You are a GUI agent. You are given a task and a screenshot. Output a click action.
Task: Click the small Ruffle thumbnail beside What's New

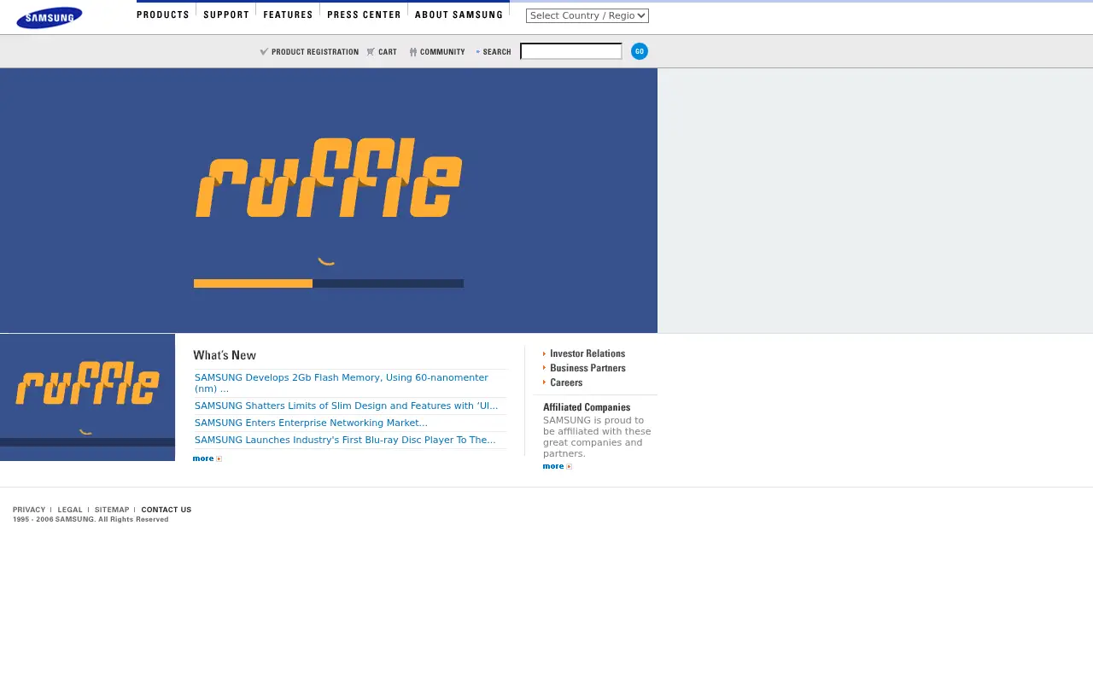click(x=87, y=397)
